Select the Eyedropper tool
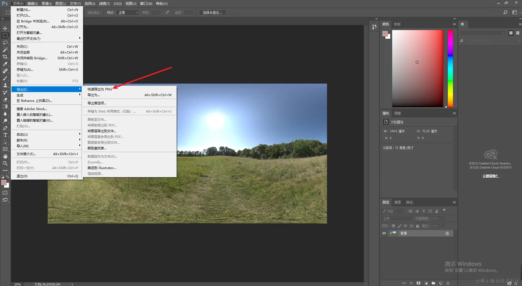 point(5,64)
